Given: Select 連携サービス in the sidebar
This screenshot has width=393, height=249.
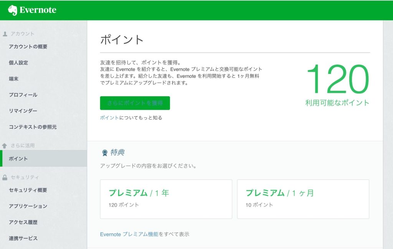Looking at the screenshot, I should [x=23, y=238].
